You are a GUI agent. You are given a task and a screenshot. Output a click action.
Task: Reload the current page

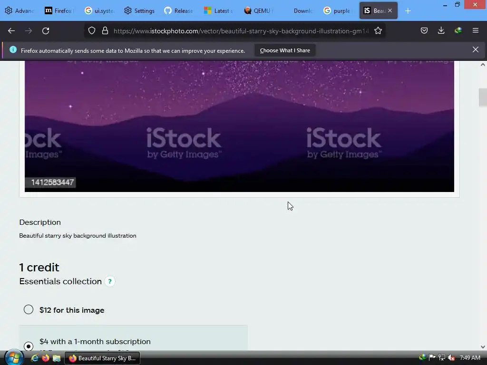tap(46, 31)
